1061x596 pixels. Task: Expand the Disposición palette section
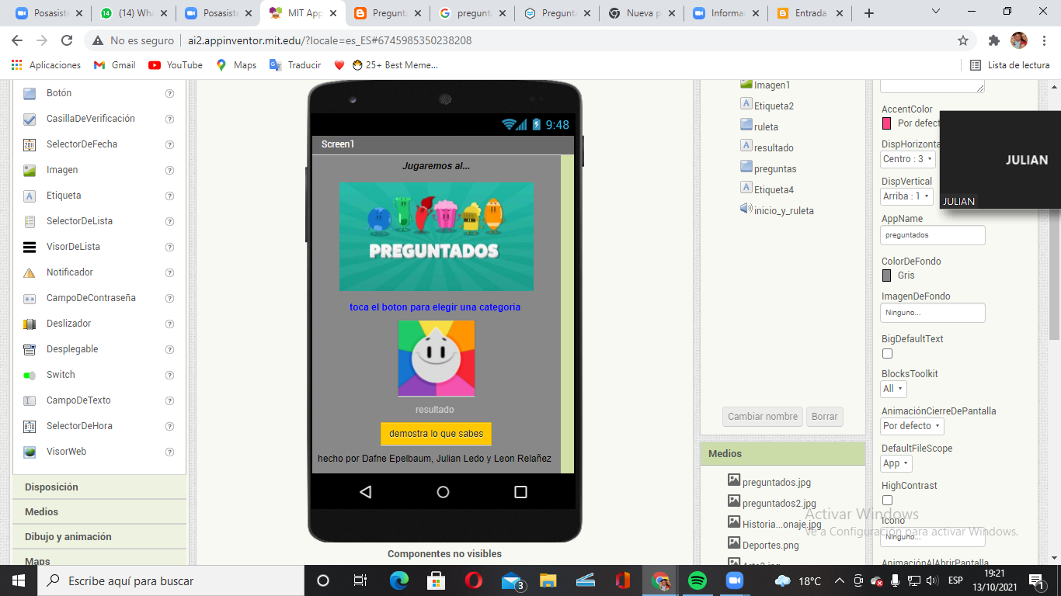tap(99, 487)
